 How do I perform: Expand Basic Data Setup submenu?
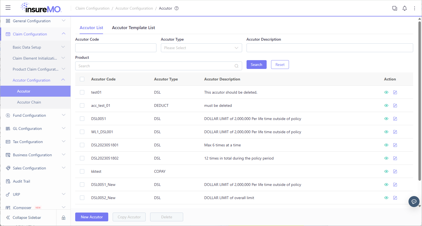(35, 47)
